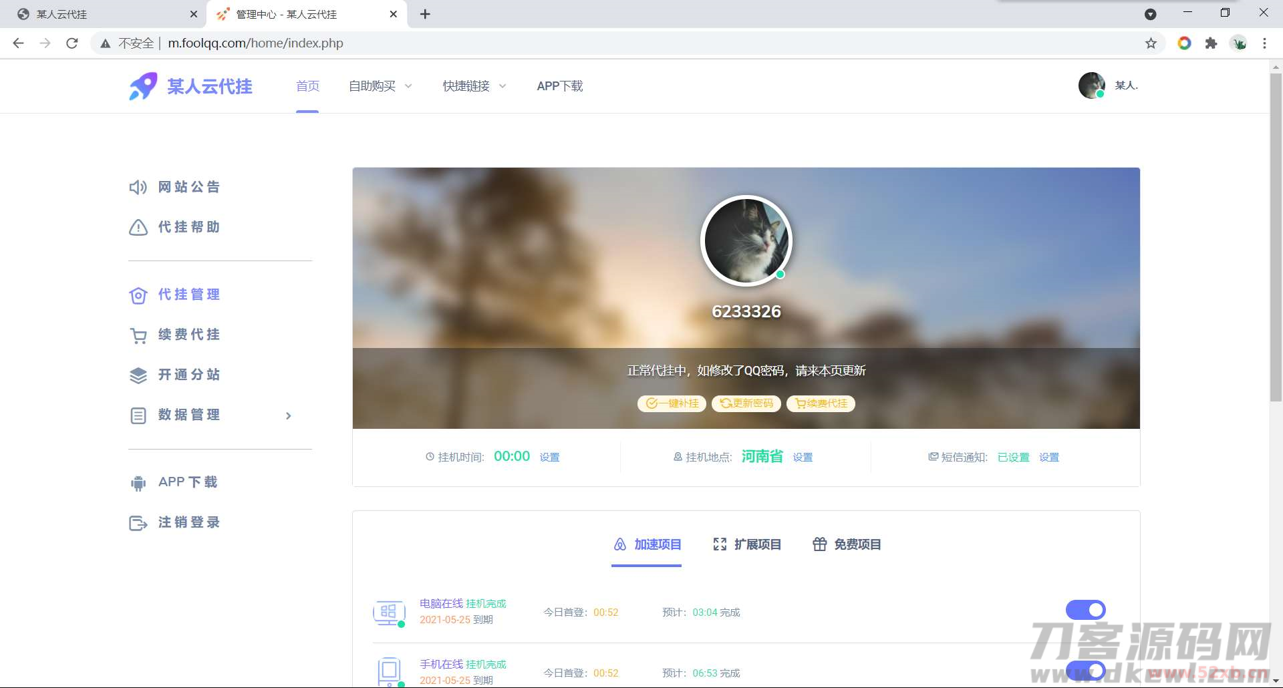The image size is (1283, 688).
Task: Click the 数据管理 document icon
Action: (x=137, y=415)
